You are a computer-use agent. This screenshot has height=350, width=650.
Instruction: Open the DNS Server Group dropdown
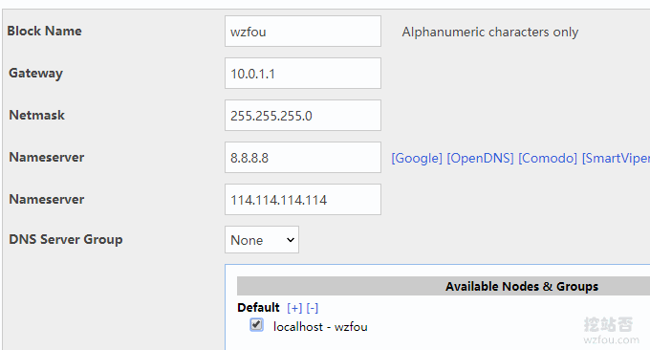[262, 240]
